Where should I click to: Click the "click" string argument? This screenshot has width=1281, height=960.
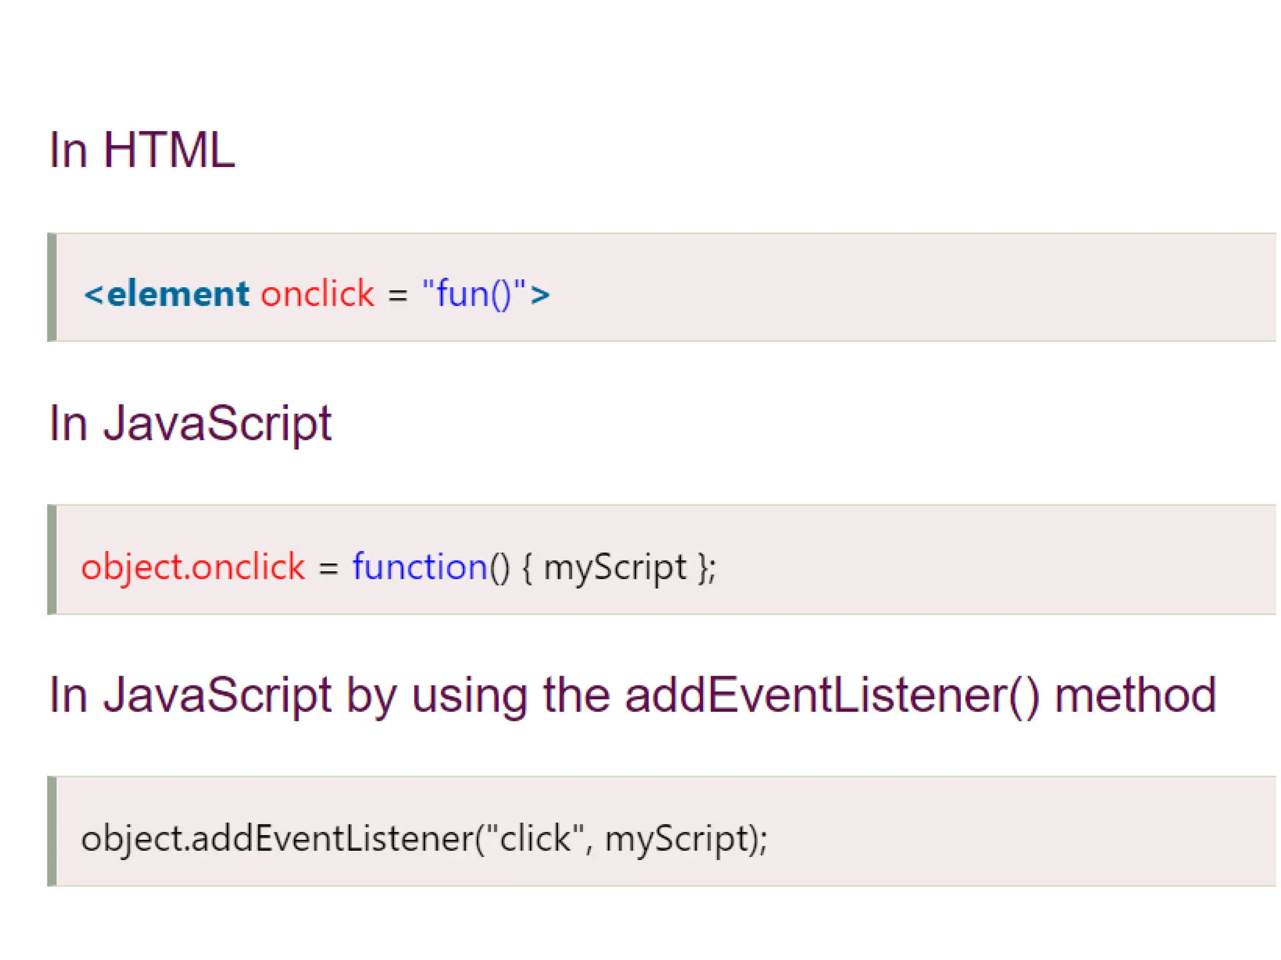535,838
